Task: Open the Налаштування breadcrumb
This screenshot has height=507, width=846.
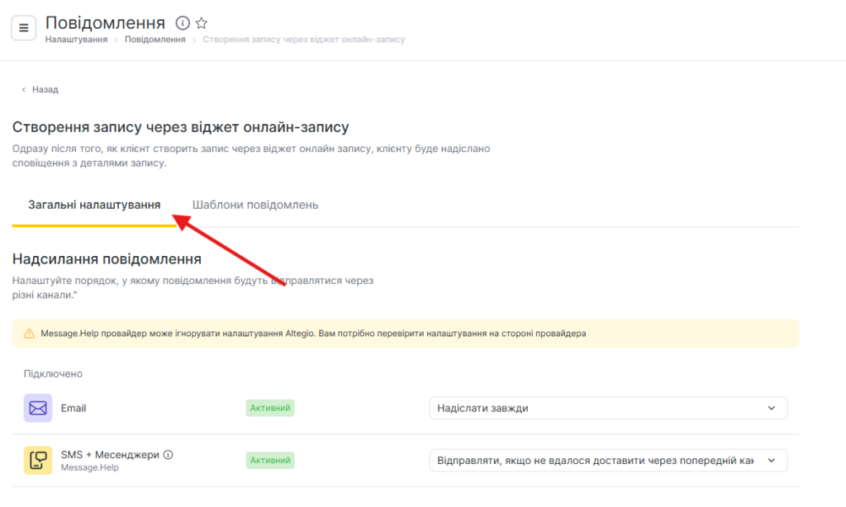Action: (x=76, y=40)
